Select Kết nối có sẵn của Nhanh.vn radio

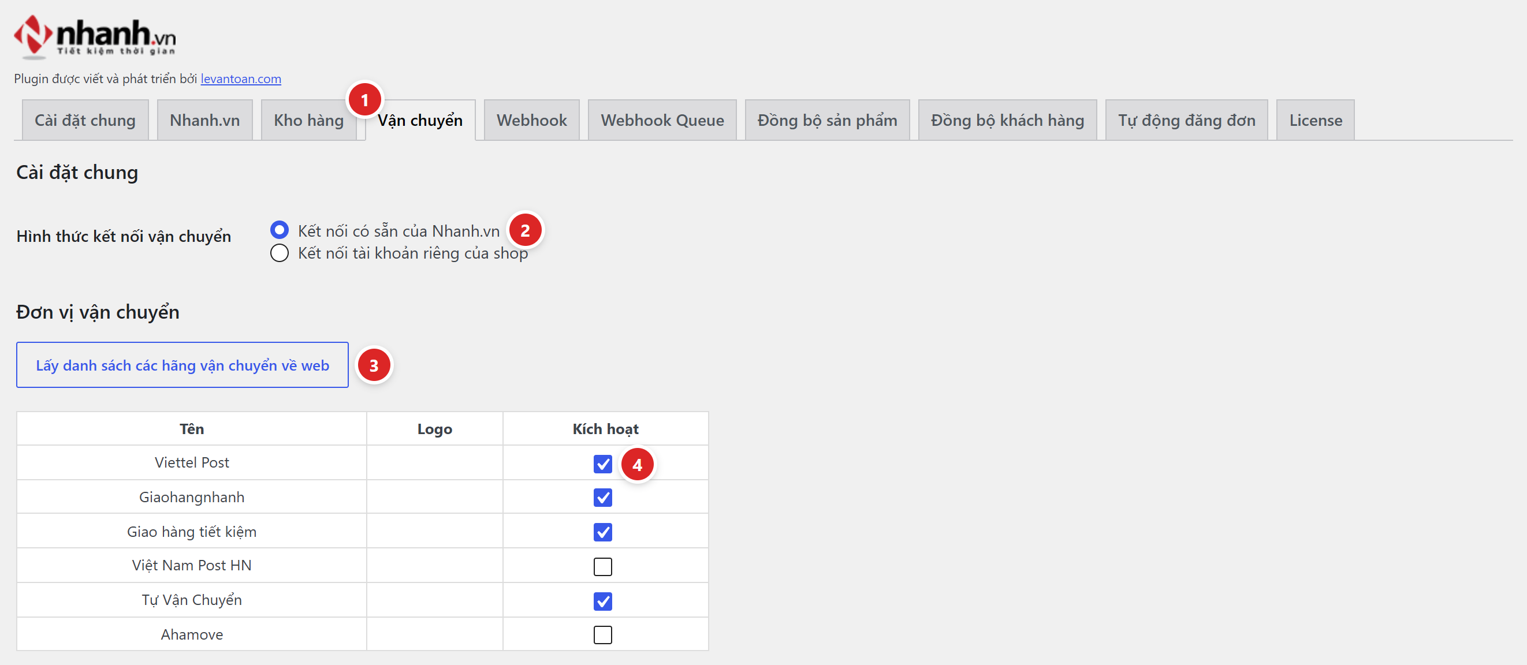279,229
